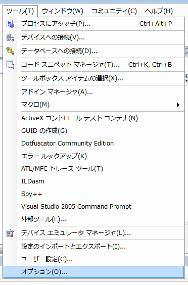
Task: Select ツールボックス アイテムの選択(X)...
Action: tap(94, 78)
